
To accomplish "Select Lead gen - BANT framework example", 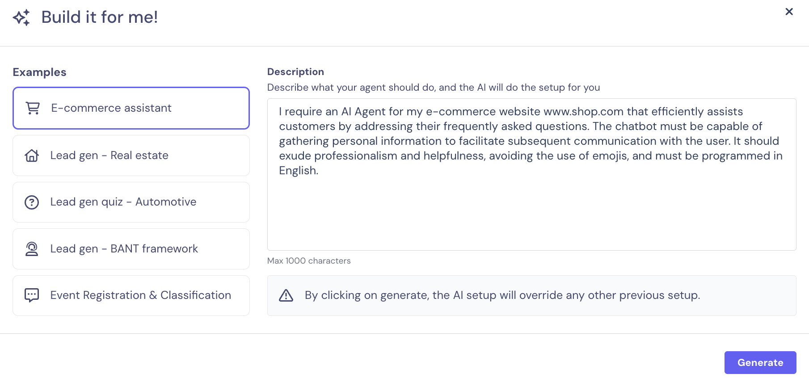I will pyautogui.click(x=131, y=249).
